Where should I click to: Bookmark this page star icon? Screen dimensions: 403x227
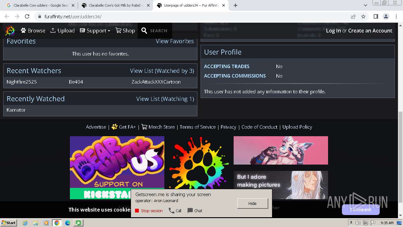tap(363, 16)
